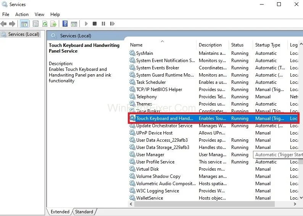
Task: Click the horizontal scrollbar thumb
Action: 205,204
